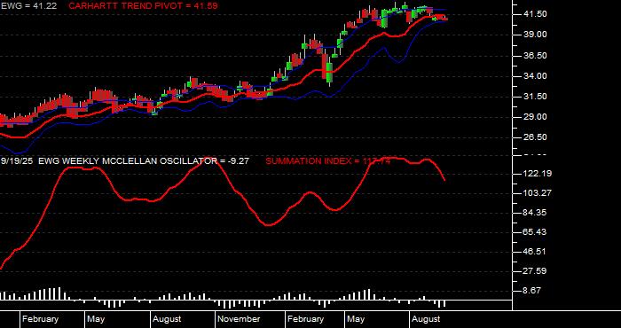Screen dimensions: 621x328
Task: Click the 39.00 price axis value
Action: point(536,35)
